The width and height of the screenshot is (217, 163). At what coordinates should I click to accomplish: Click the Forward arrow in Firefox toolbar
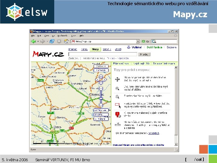point(42,41)
